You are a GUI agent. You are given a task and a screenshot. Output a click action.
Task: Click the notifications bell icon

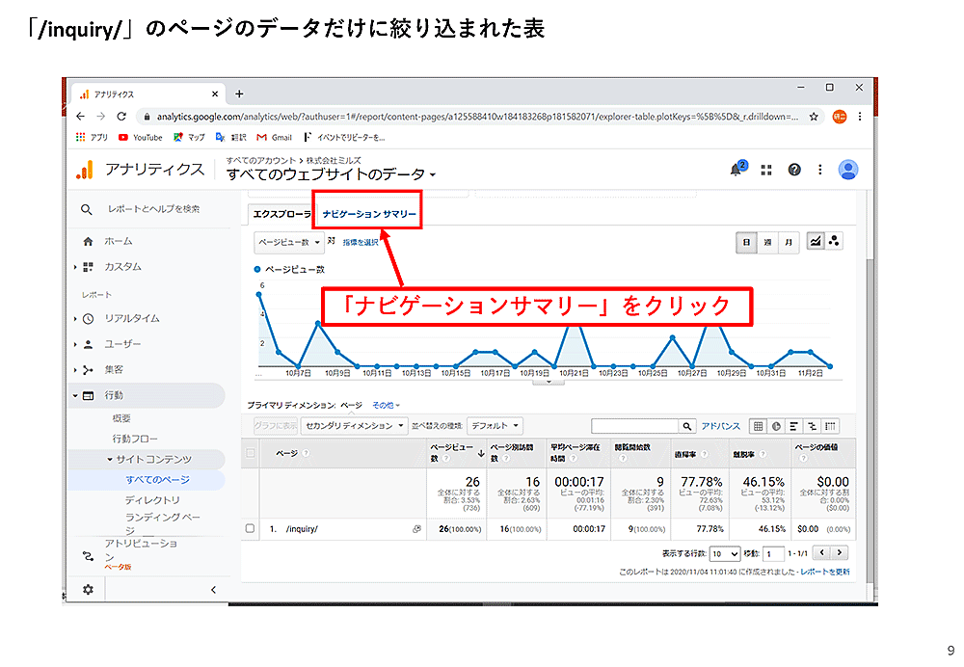[737, 170]
